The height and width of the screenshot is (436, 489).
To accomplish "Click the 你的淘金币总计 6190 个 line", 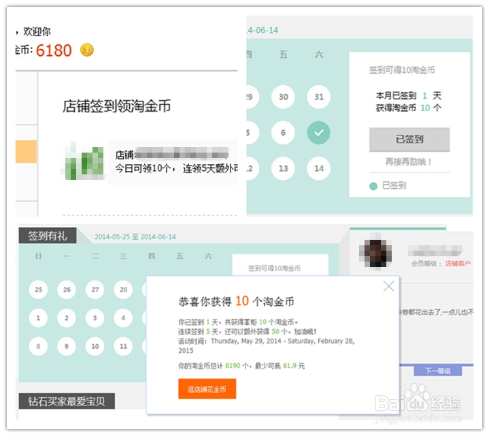I will tap(241, 366).
